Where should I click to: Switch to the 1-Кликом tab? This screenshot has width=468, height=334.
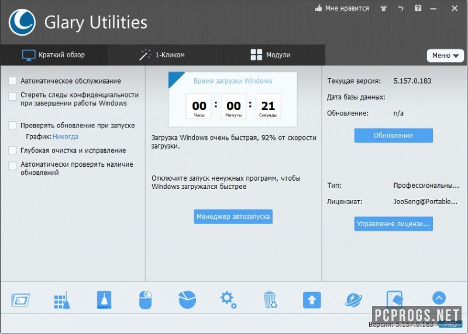tap(163, 55)
